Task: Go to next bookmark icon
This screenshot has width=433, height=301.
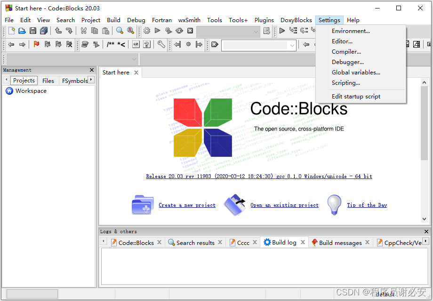Action: pyautogui.click(x=58, y=44)
